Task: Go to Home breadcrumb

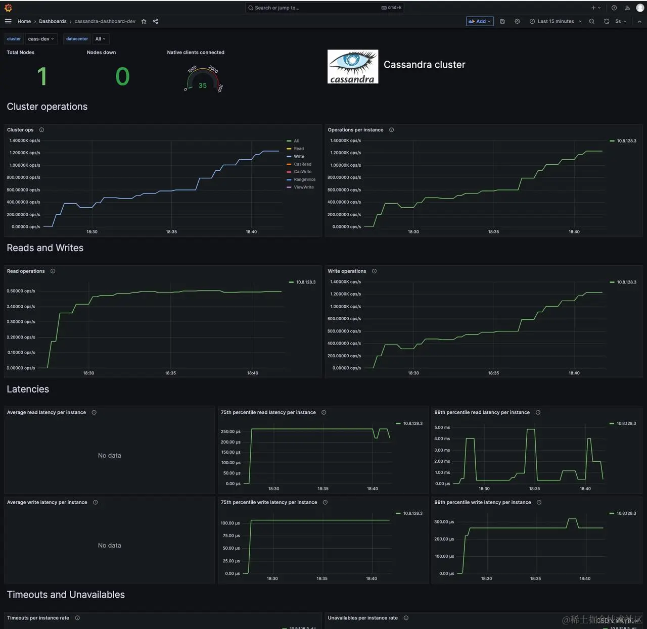Action: click(x=24, y=21)
